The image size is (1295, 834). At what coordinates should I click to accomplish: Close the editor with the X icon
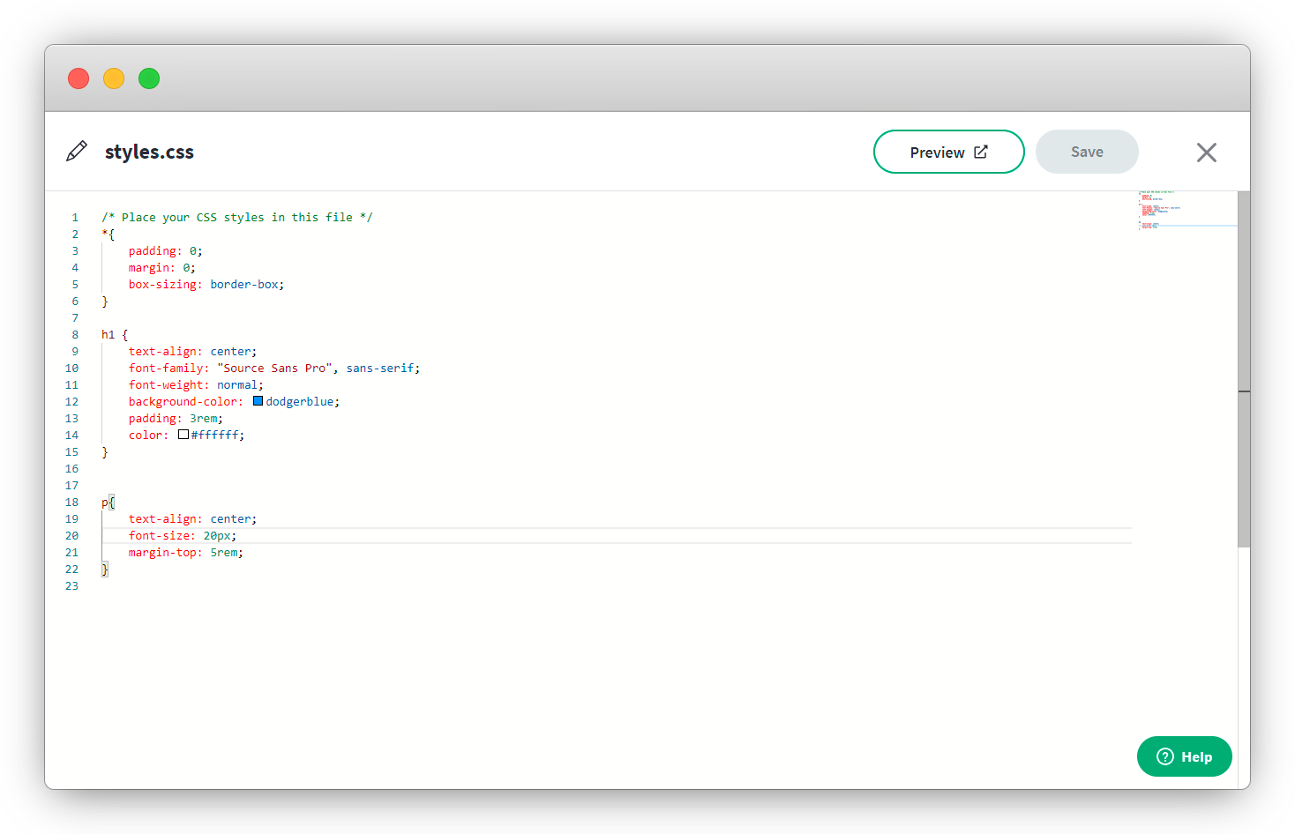(x=1206, y=153)
